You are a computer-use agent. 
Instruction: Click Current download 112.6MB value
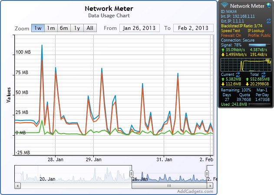[x=233, y=84]
